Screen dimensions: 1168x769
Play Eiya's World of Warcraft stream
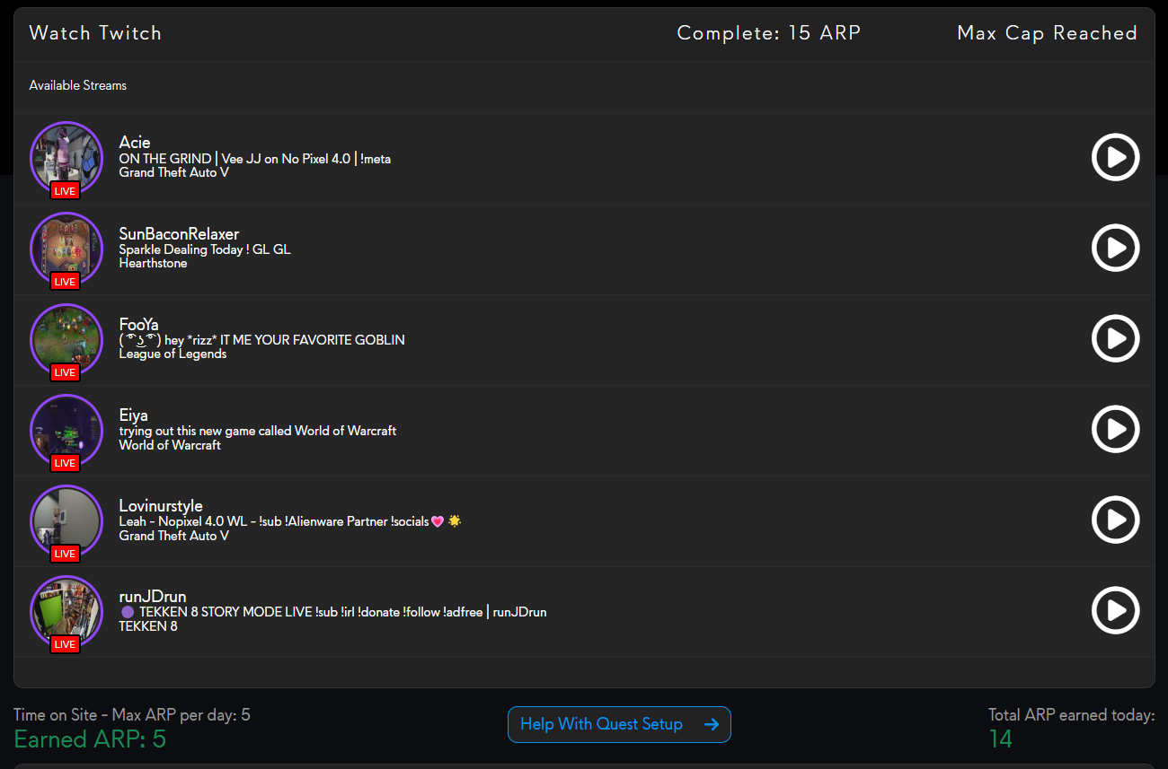(x=1115, y=429)
